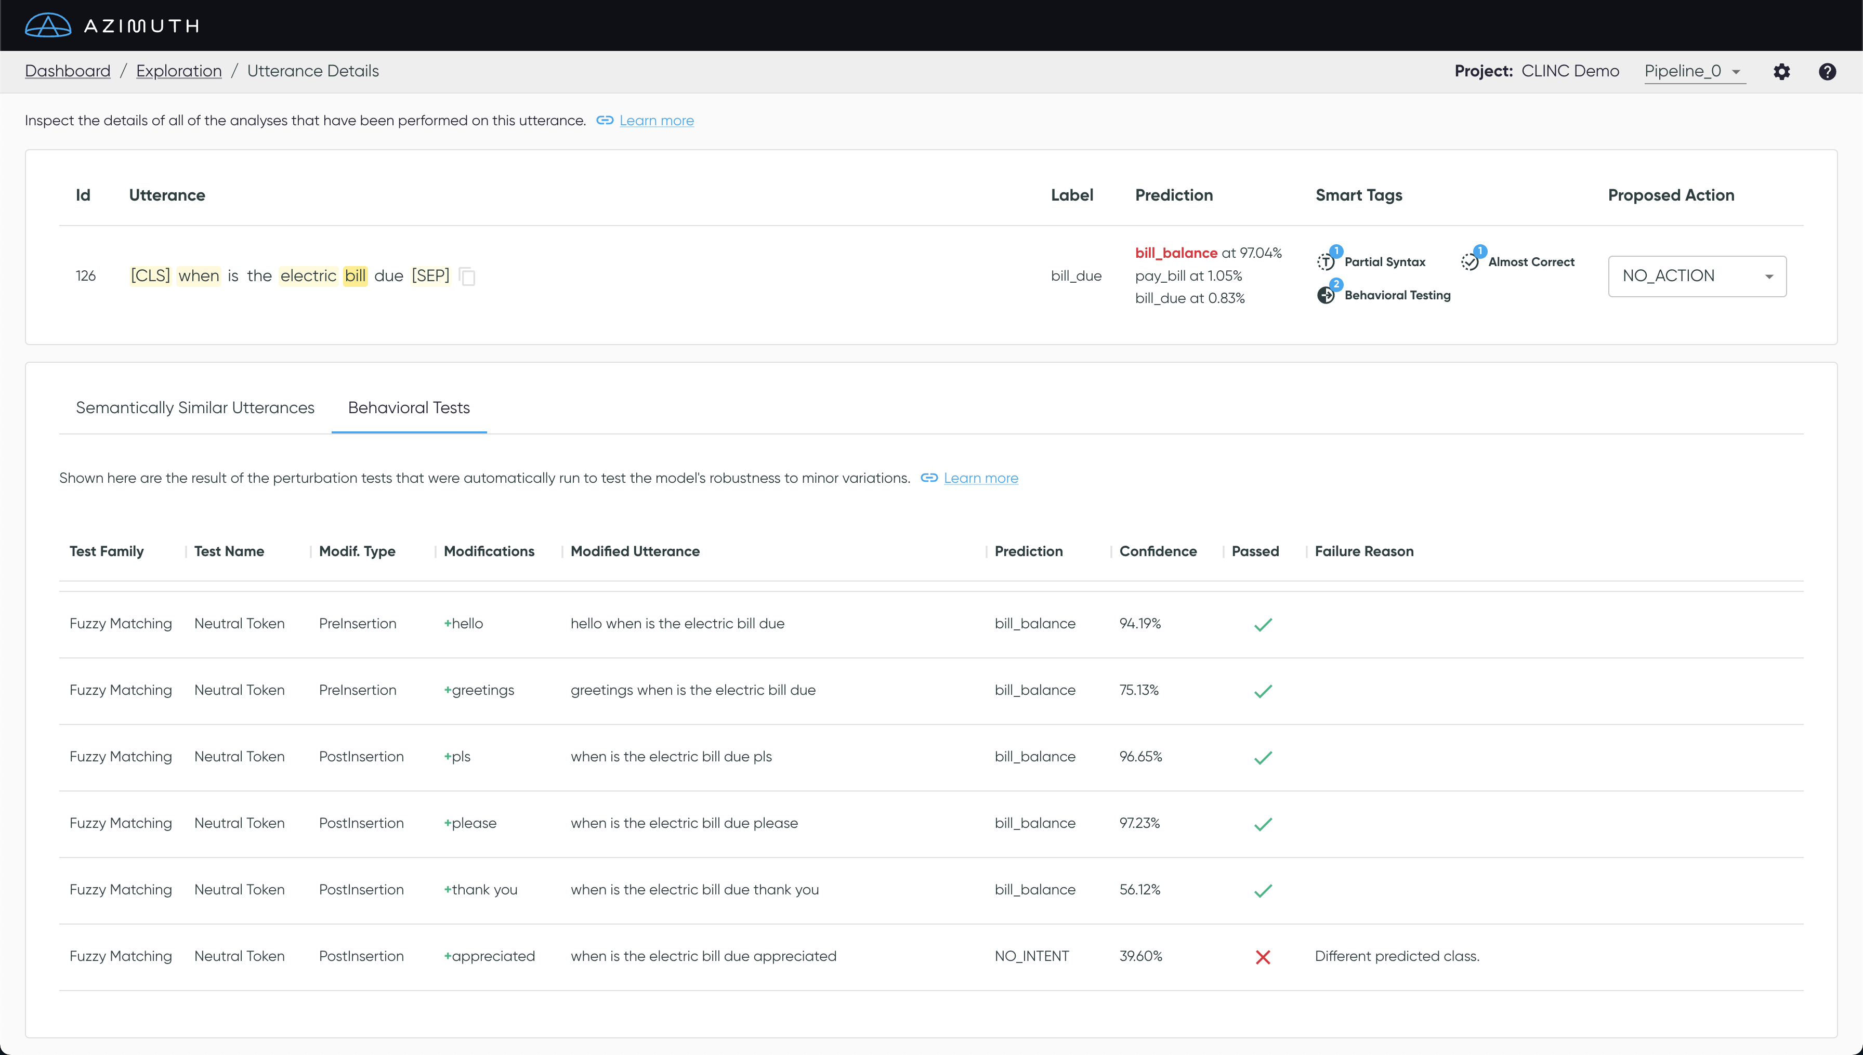This screenshot has height=1055, width=1863.
Task: Click green checkmark in the +hello row
Action: (1263, 625)
